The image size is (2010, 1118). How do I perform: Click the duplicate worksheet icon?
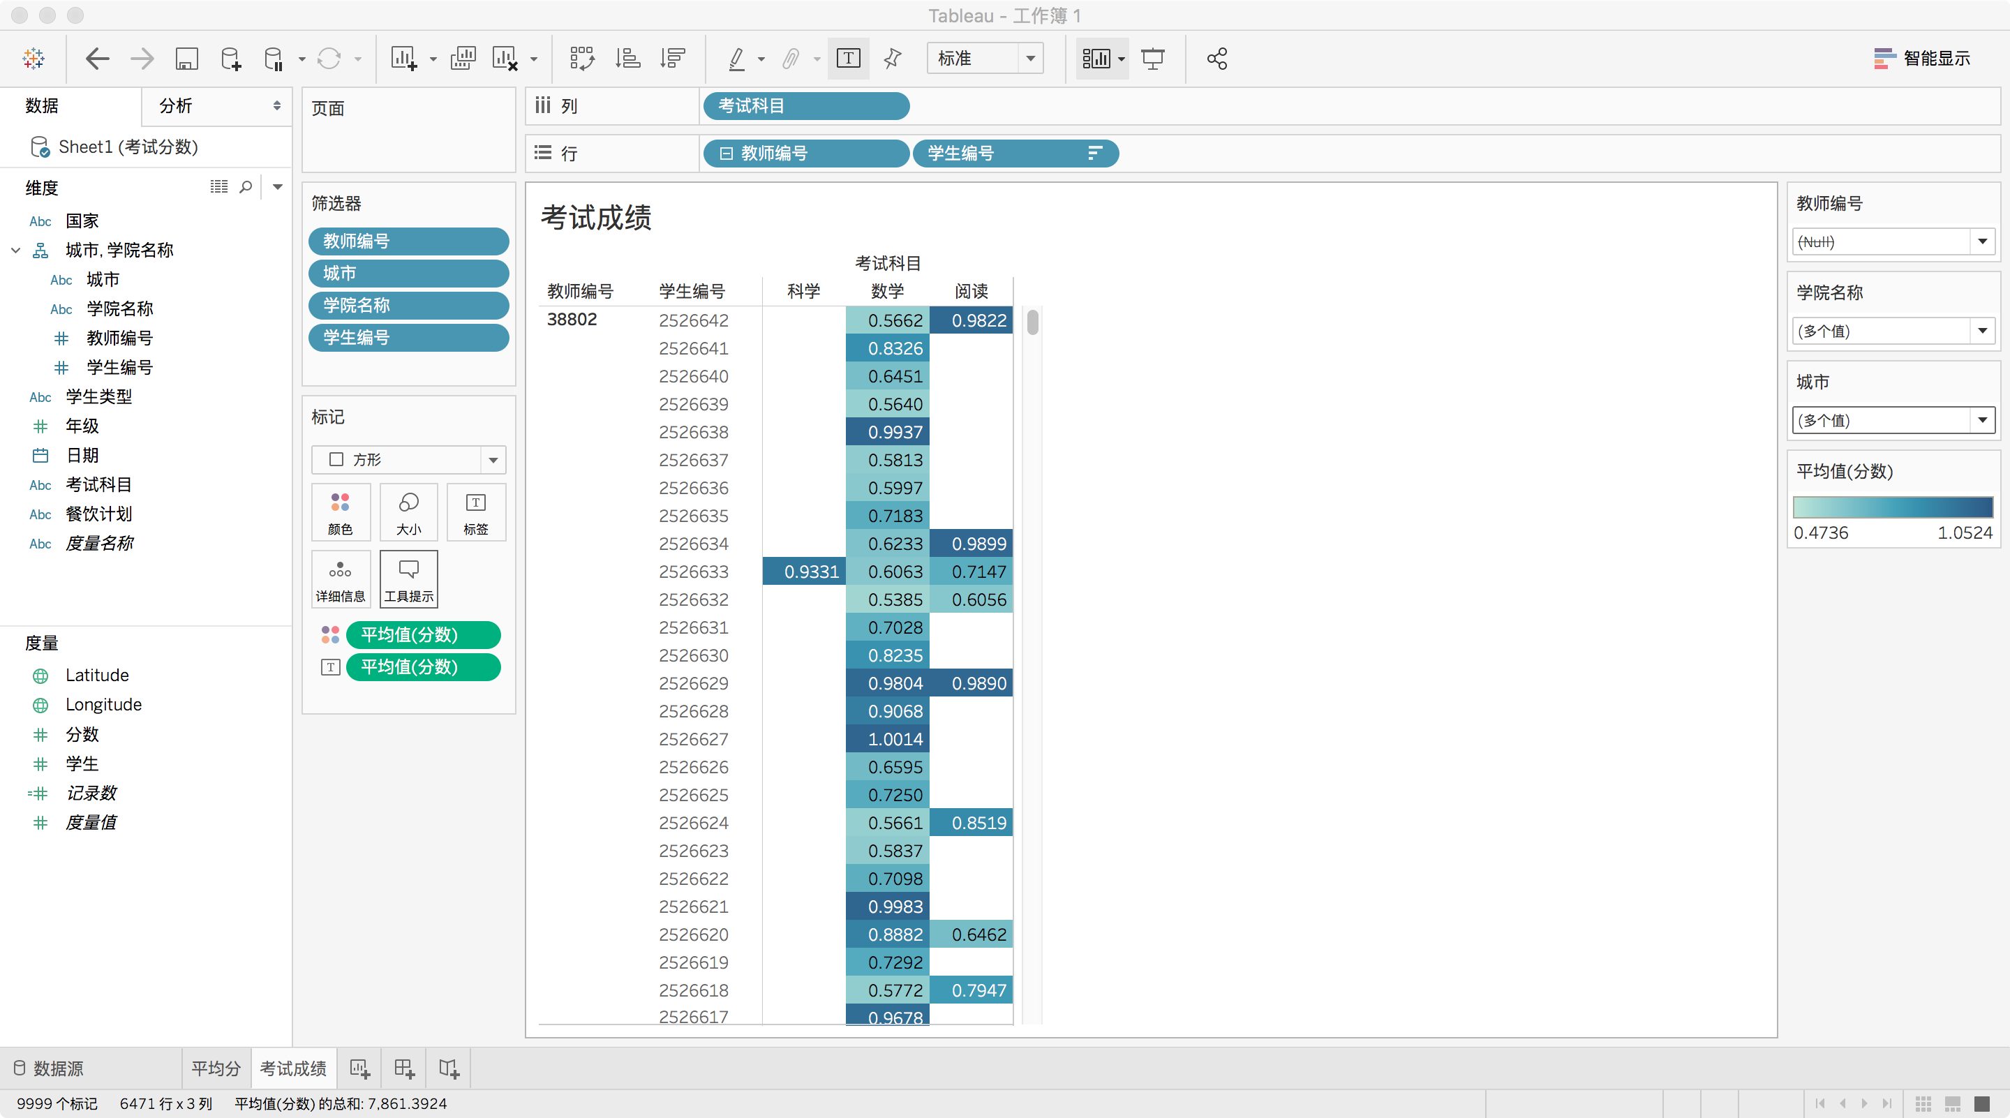click(x=463, y=59)
